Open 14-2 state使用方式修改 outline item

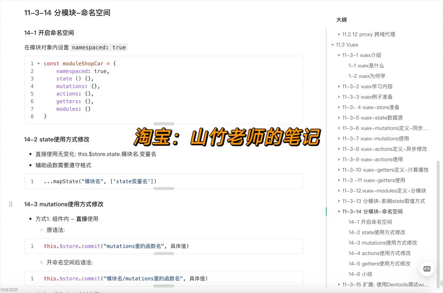pos(371,232)
